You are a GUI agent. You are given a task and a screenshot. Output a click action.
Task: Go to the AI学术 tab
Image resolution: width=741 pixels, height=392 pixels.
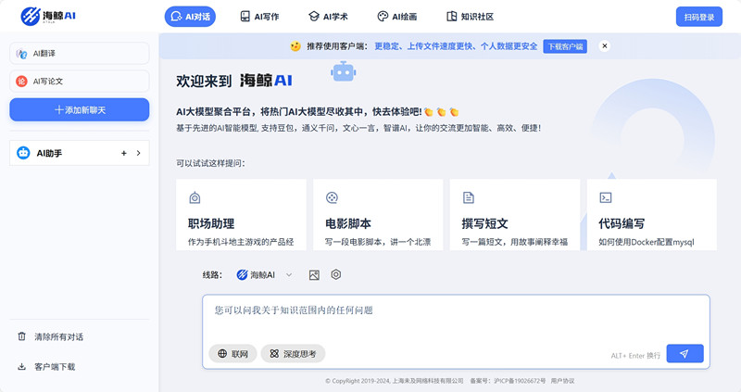[x=328, y=17]
